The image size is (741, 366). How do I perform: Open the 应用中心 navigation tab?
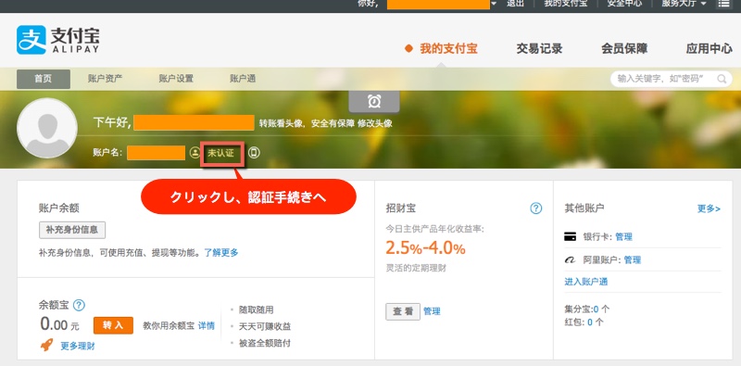coord(710,48)
